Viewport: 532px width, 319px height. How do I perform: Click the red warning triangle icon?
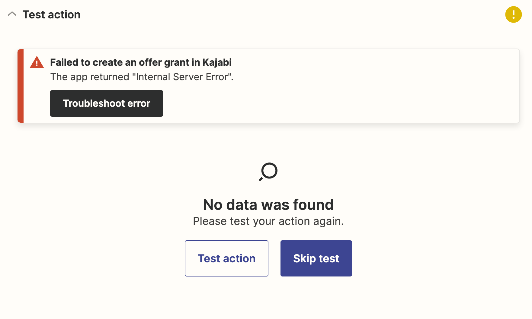click(x=37, y=62)
